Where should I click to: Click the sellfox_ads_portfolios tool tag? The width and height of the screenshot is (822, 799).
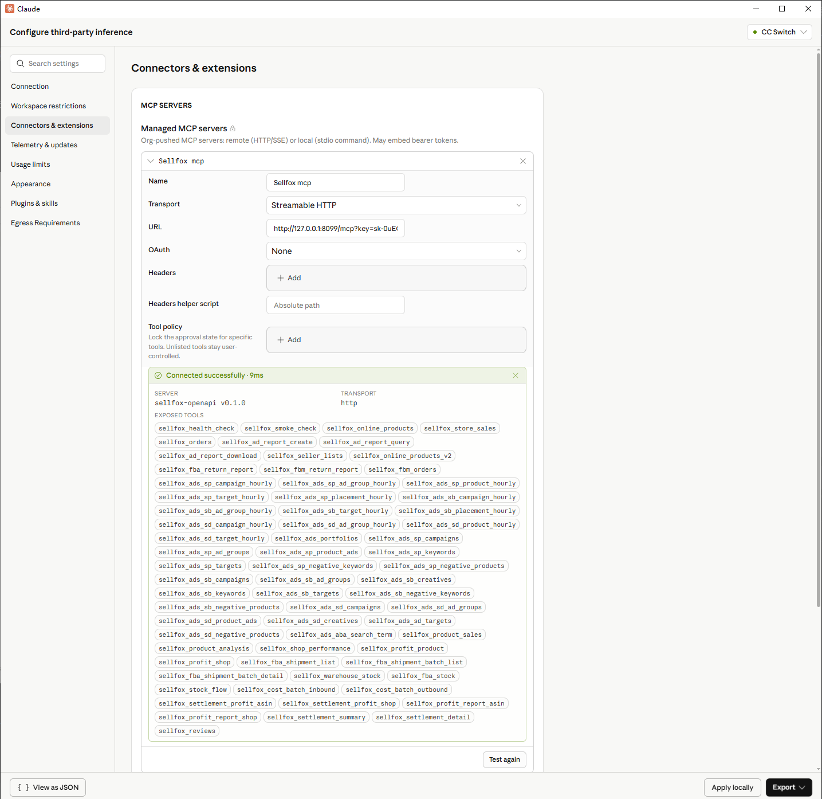pos(317,538)
